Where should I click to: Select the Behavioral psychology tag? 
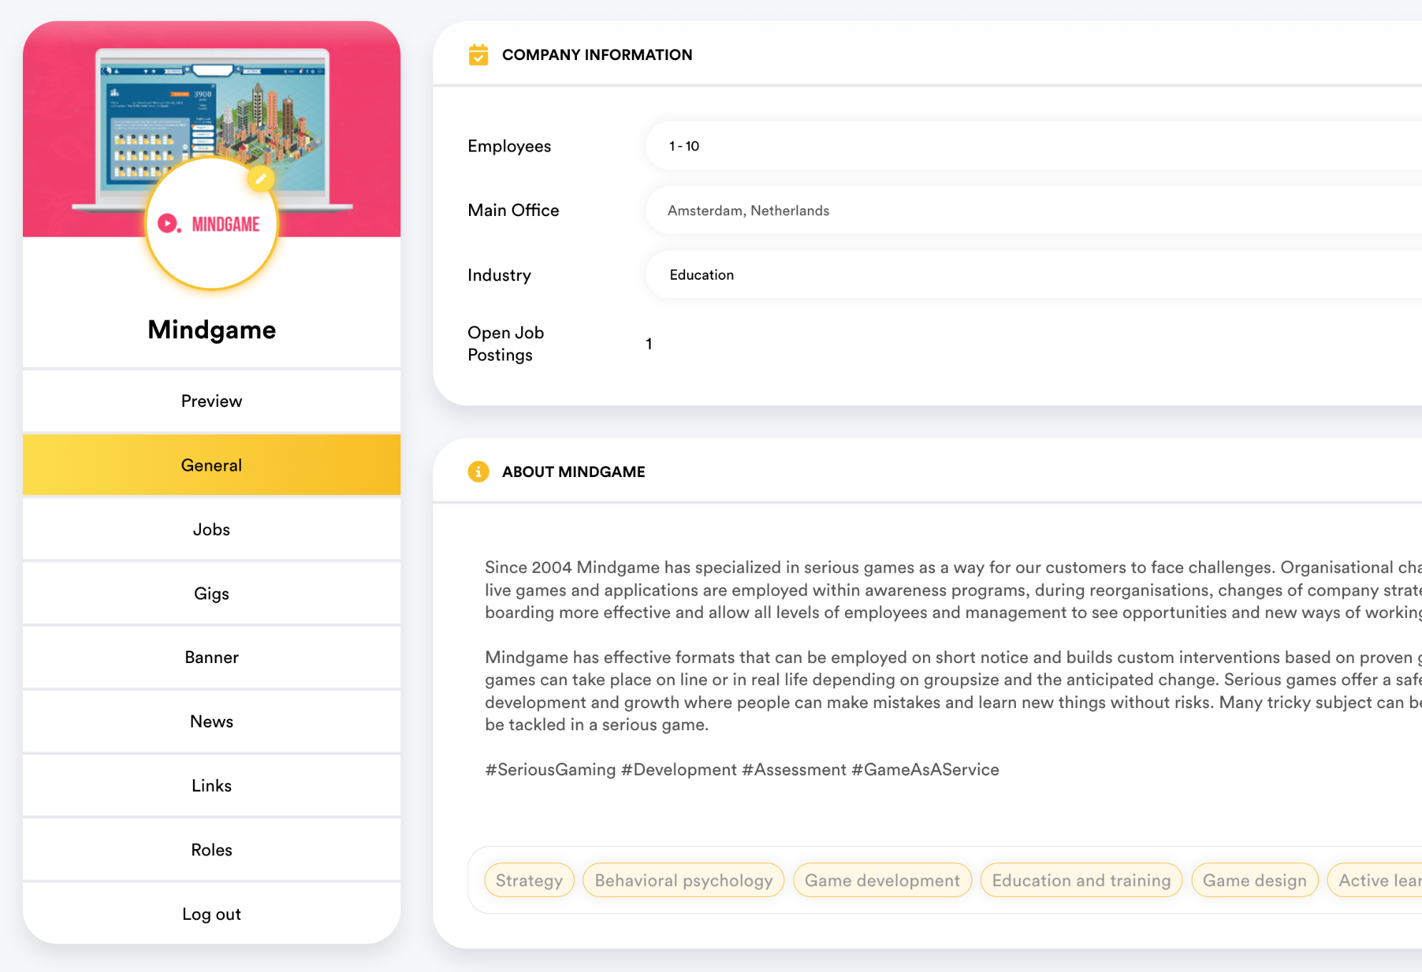click(x=683, y=880)
